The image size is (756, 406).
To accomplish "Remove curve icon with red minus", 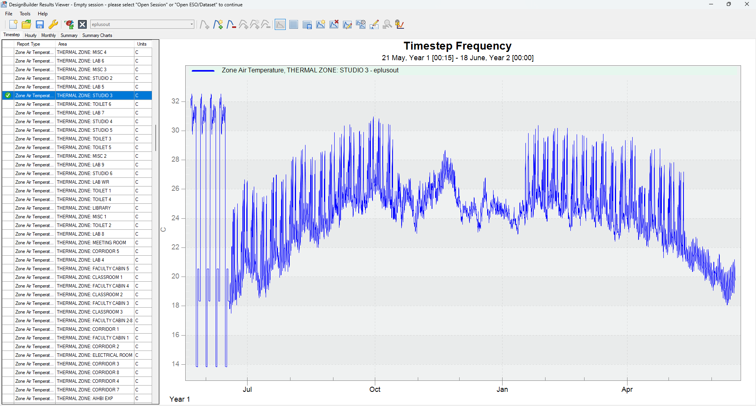I will (231, 24).
